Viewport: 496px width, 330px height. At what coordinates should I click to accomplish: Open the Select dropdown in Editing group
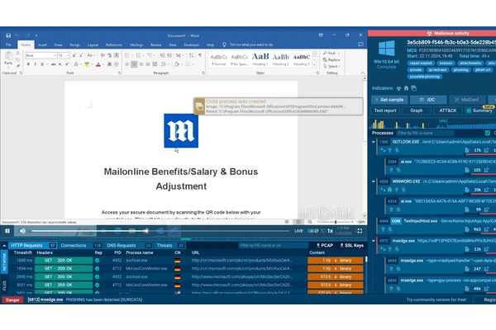pos(331,66)
